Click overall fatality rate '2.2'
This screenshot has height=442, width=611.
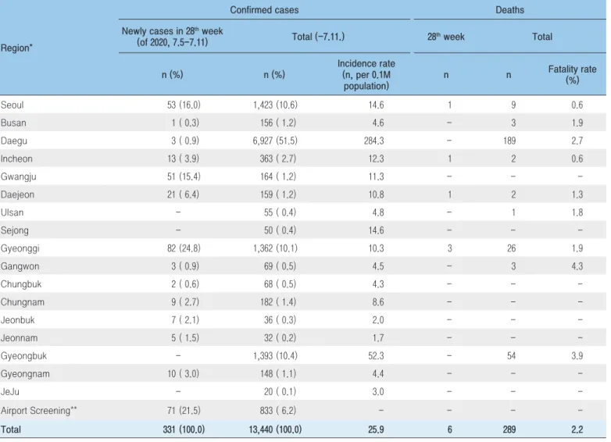click(577, 430)
